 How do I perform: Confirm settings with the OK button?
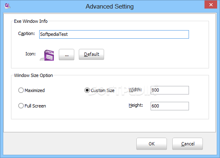(x=151, y=144)
